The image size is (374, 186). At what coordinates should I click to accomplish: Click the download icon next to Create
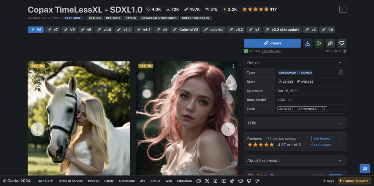point(308,43)
